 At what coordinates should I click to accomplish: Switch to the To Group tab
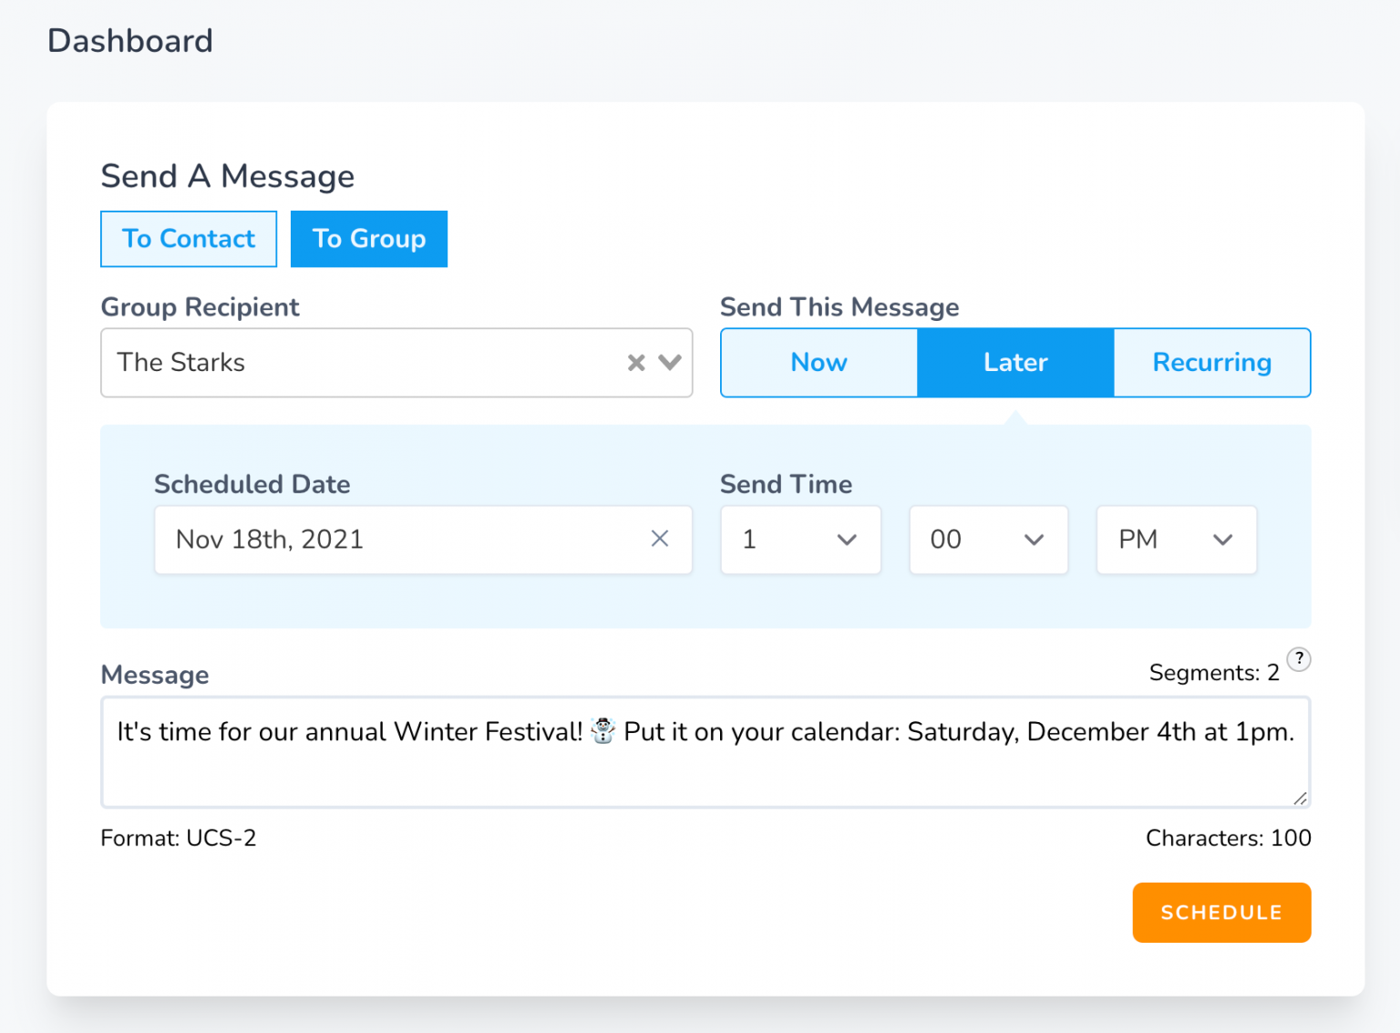[x=369, y=239]
